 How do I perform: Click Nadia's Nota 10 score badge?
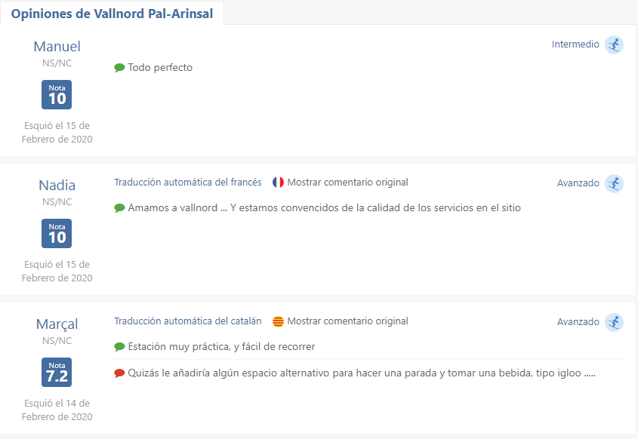57,233
